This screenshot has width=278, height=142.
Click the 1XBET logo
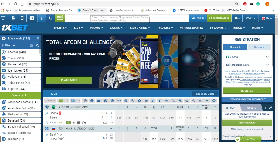click(15, 28)
